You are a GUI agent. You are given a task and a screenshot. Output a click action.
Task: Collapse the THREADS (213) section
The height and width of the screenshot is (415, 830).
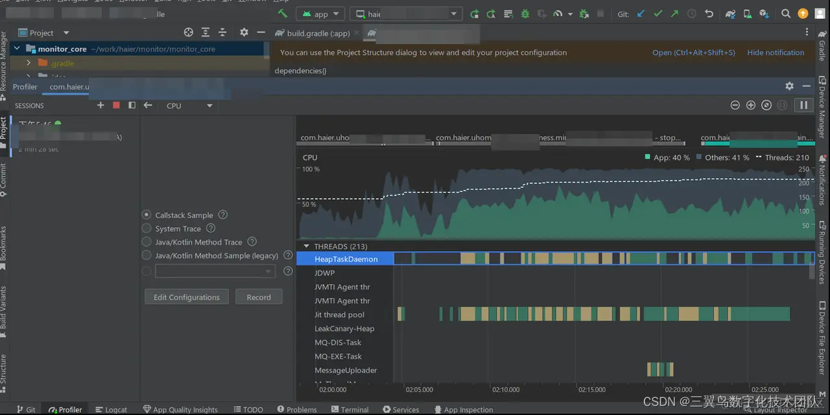click(306, 246)
